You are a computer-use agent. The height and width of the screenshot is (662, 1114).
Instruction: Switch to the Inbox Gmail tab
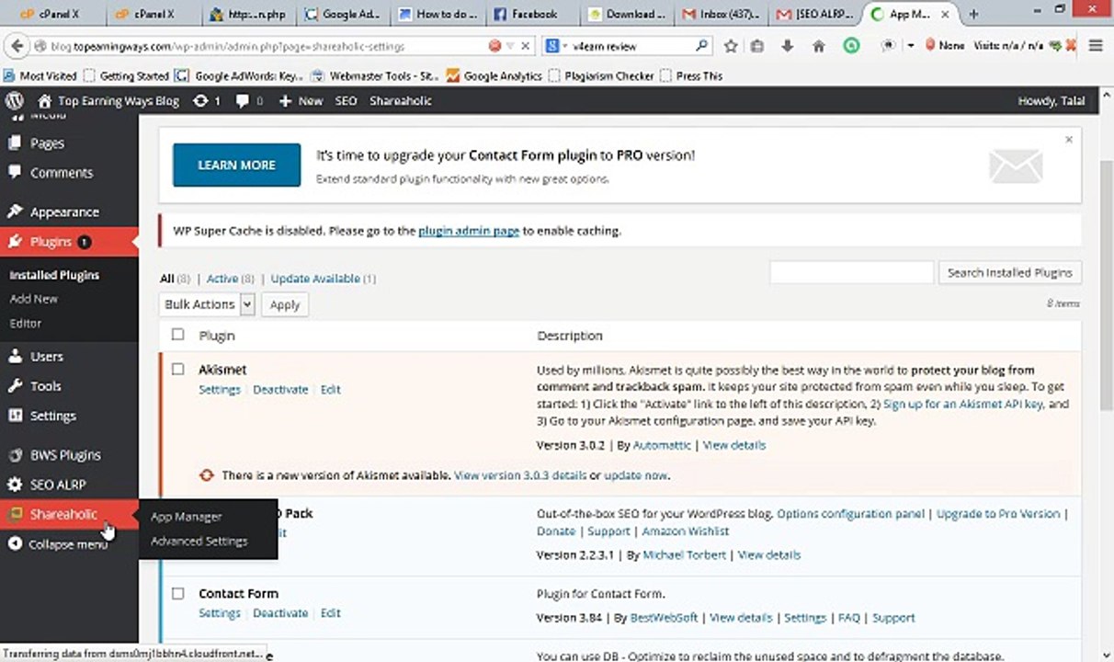coord(721,14)
